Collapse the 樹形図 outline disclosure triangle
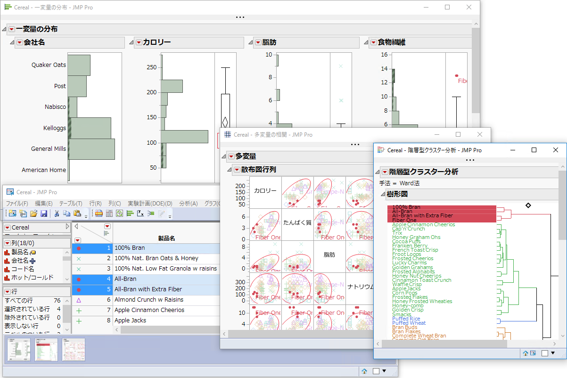Screen dimensions: 567x378 [x=383, y=195]
